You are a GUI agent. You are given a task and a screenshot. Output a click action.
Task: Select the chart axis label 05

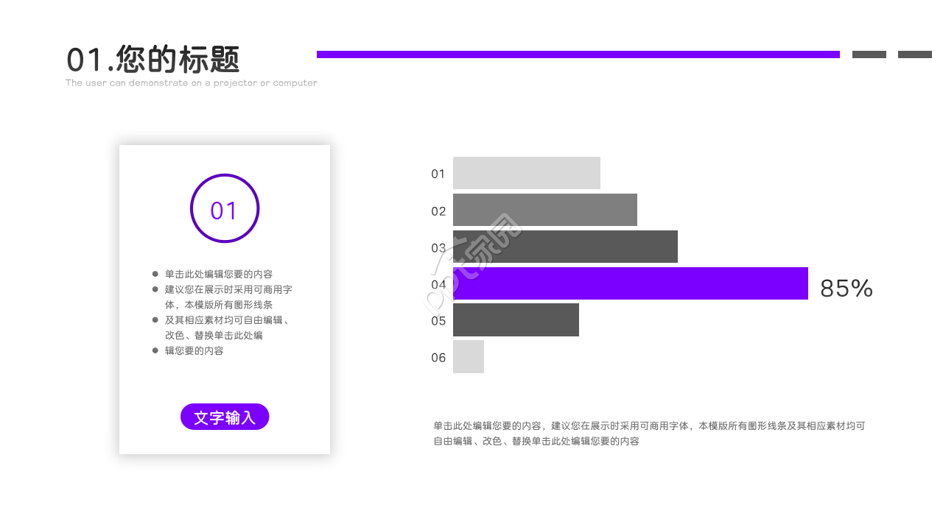click(438, 321)
